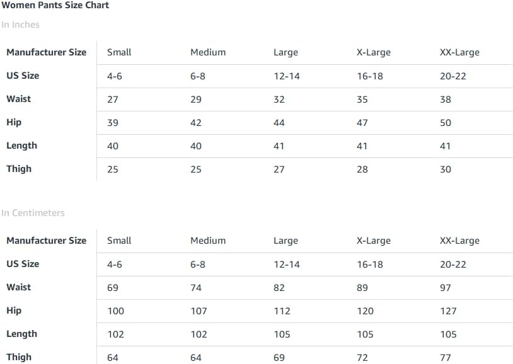Click the Medium hip value 42
The height and width of the screenshot is (364, 513).
(x=196, y=123)
